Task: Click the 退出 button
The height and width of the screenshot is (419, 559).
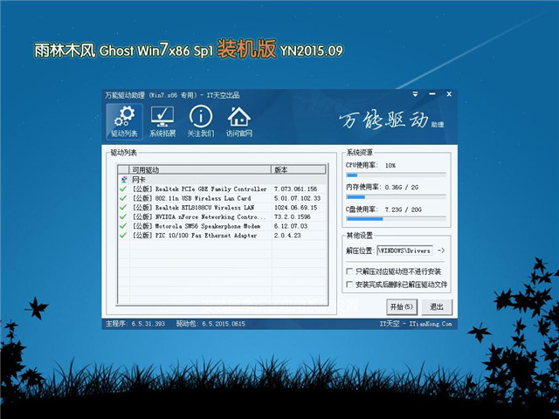Action: click(437, 306)
